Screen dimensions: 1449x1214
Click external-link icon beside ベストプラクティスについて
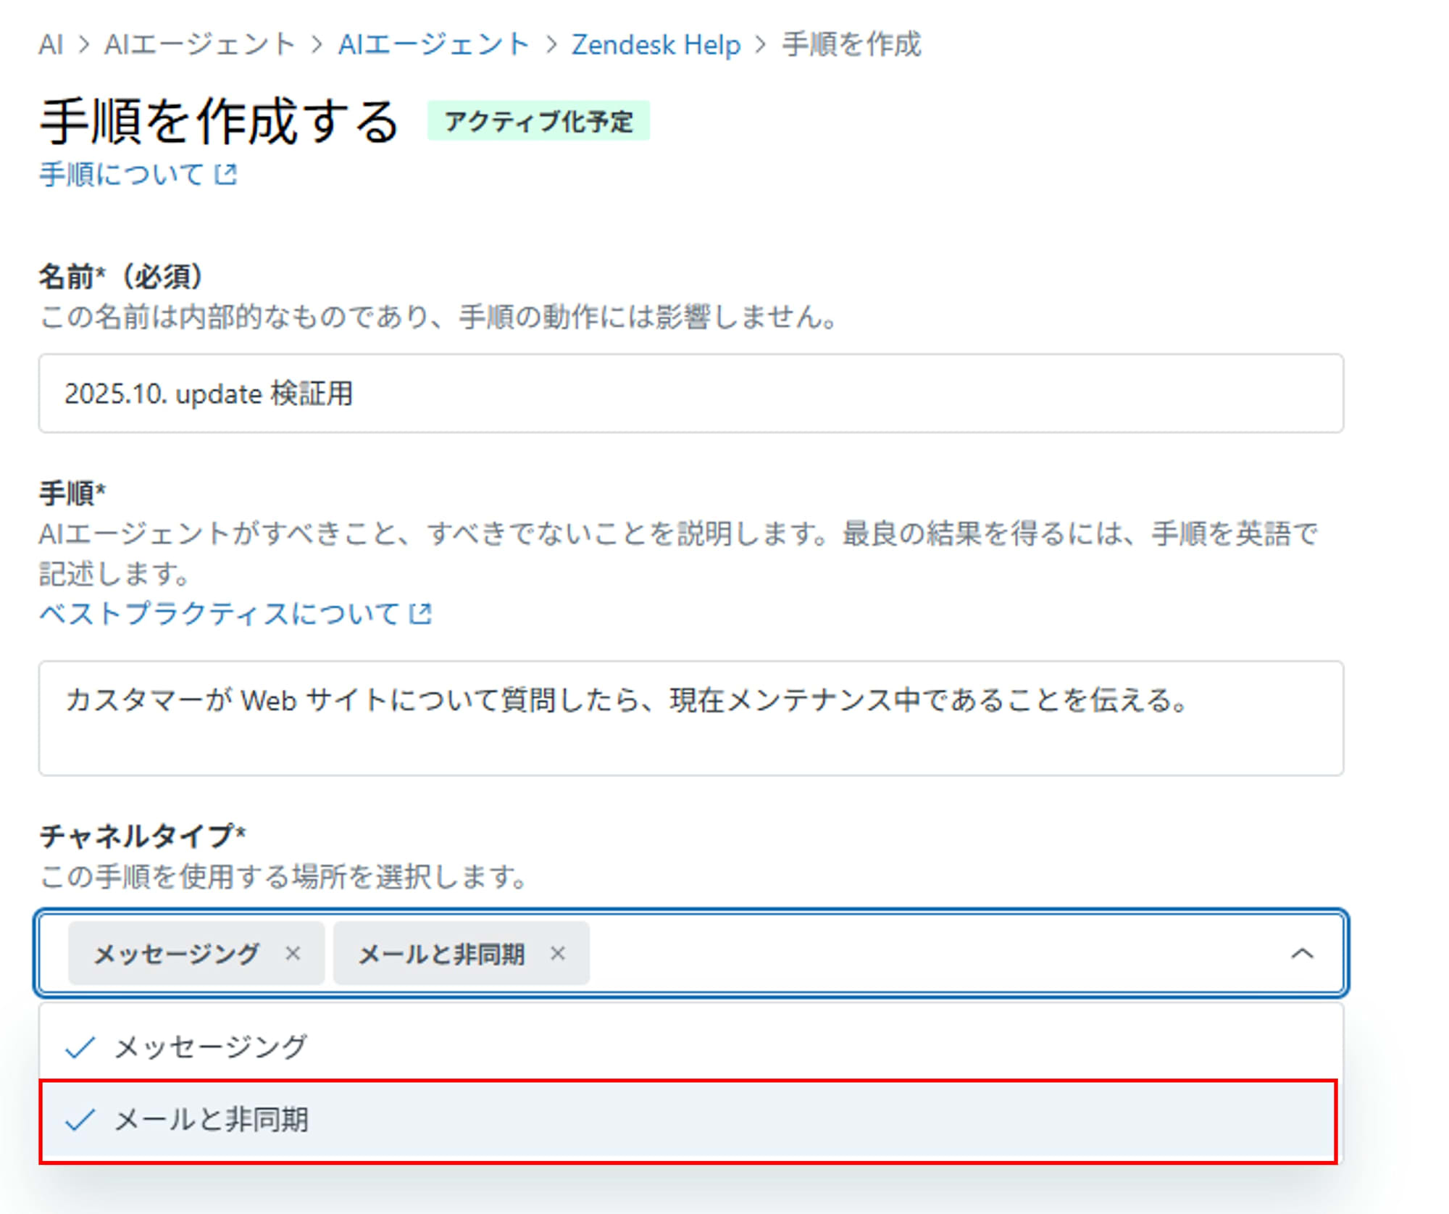[x=420, y=614]
